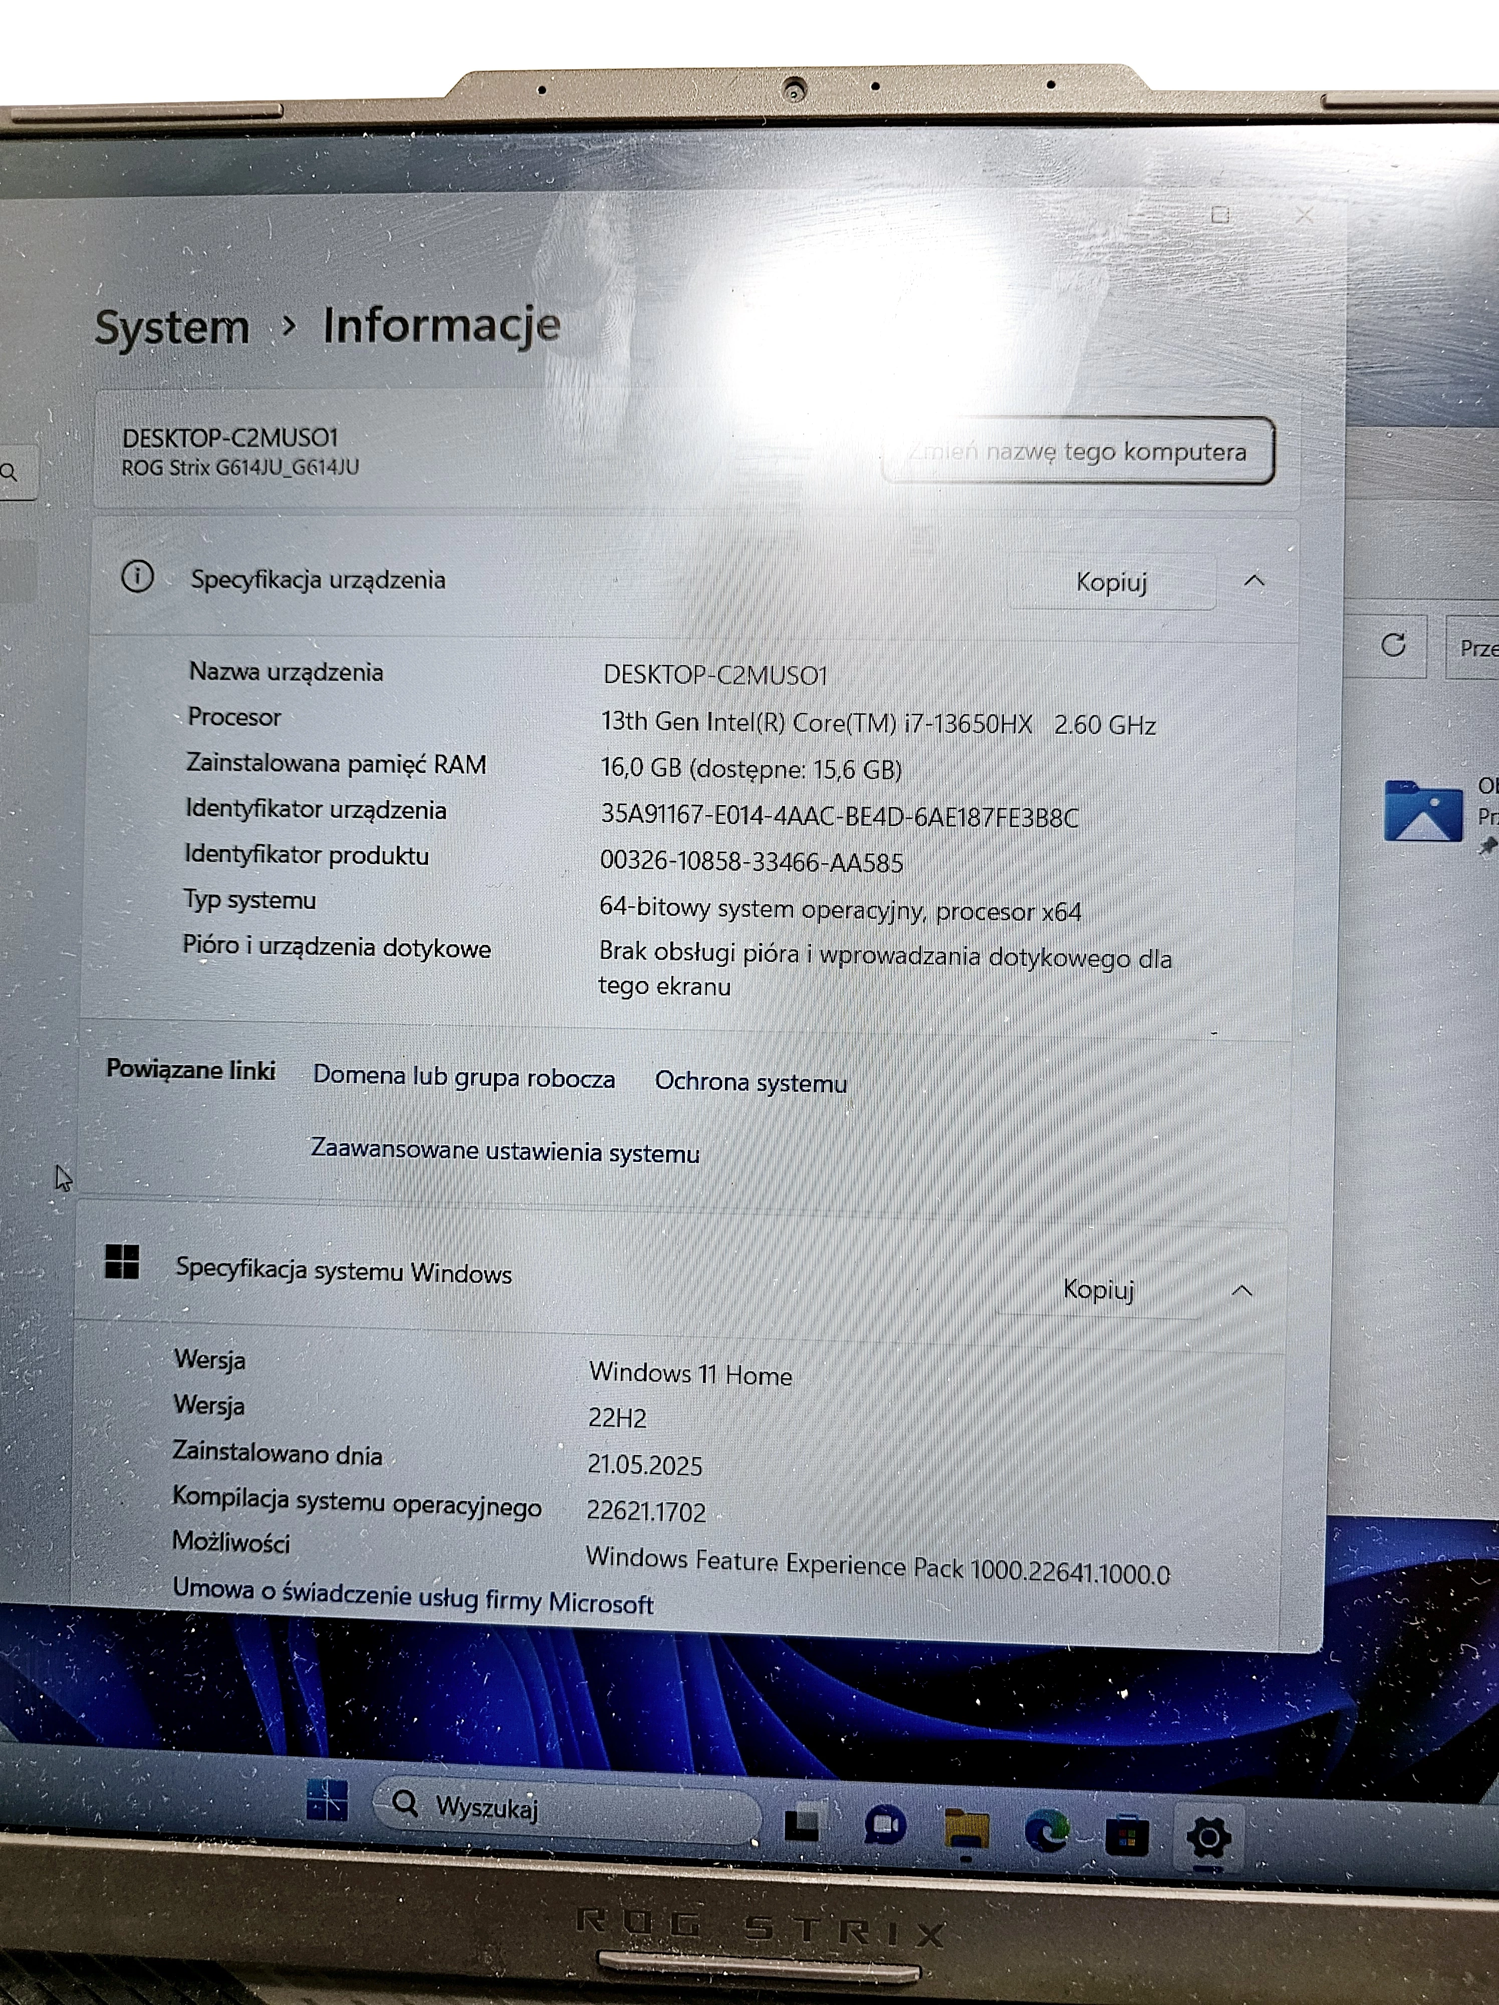Click the Procesor label

233,717
